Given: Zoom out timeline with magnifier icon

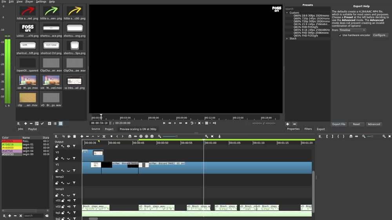Looking at the screenshot, I should (x=160, y=136).
